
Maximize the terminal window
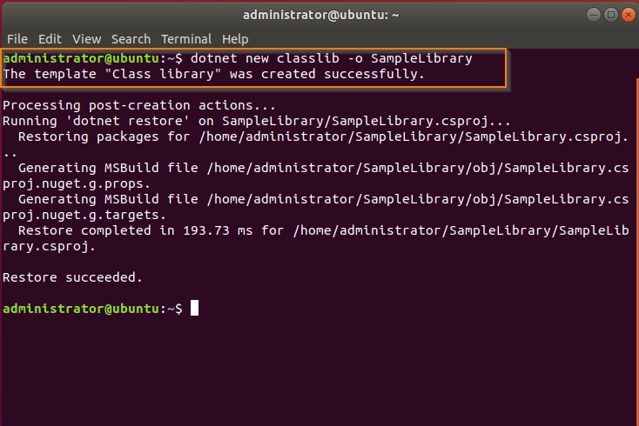(611, 15)
